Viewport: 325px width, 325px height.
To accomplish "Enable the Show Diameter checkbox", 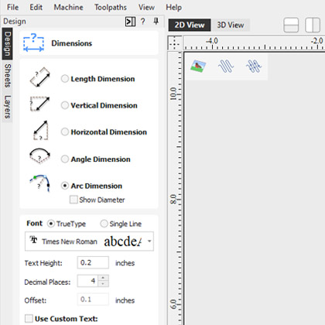I will pos(74,200).
